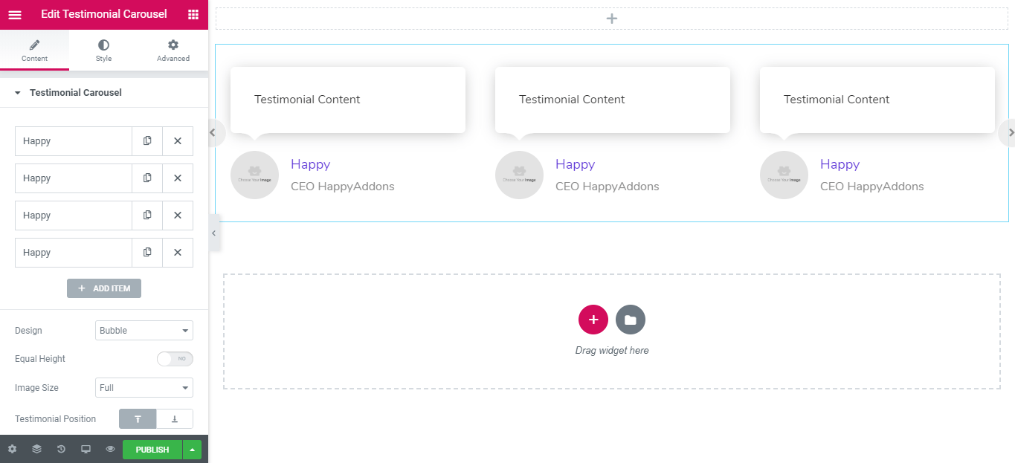
Task: Open the template library folder icon
Action: pyautogui.click(x=631, y=320)
